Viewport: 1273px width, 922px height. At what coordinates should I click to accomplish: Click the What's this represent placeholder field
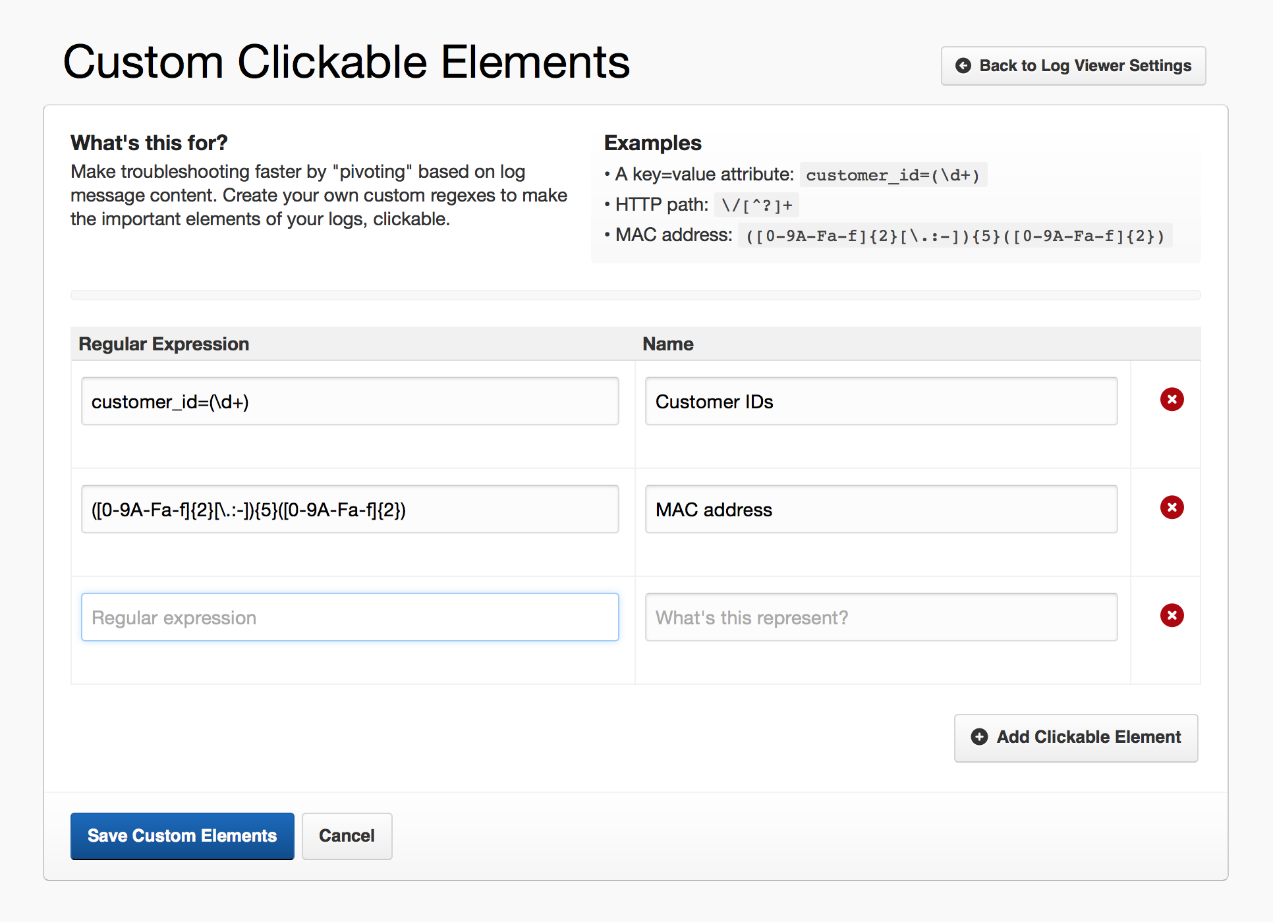click(x=881, y=616)
